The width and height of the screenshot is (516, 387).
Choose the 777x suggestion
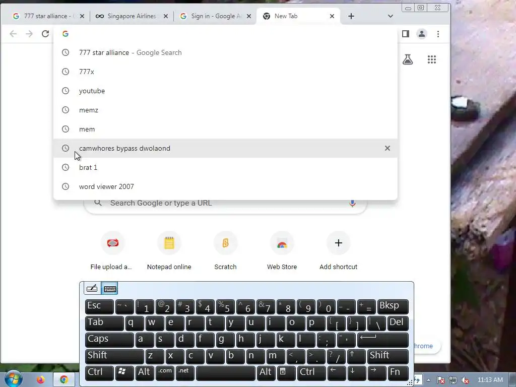[225, 72]
